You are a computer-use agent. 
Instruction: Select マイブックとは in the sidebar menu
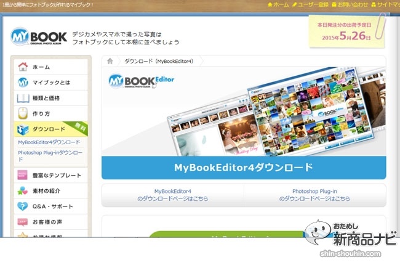pyautogui.click(x=50, y=83)
